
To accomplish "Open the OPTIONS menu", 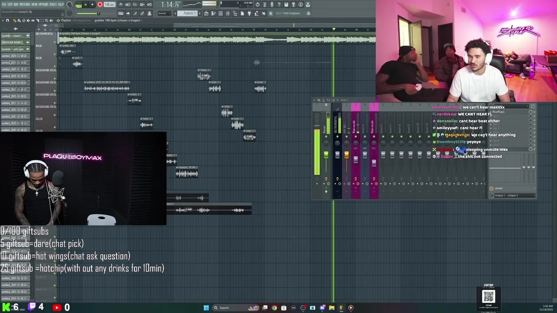I will [44, 4].
